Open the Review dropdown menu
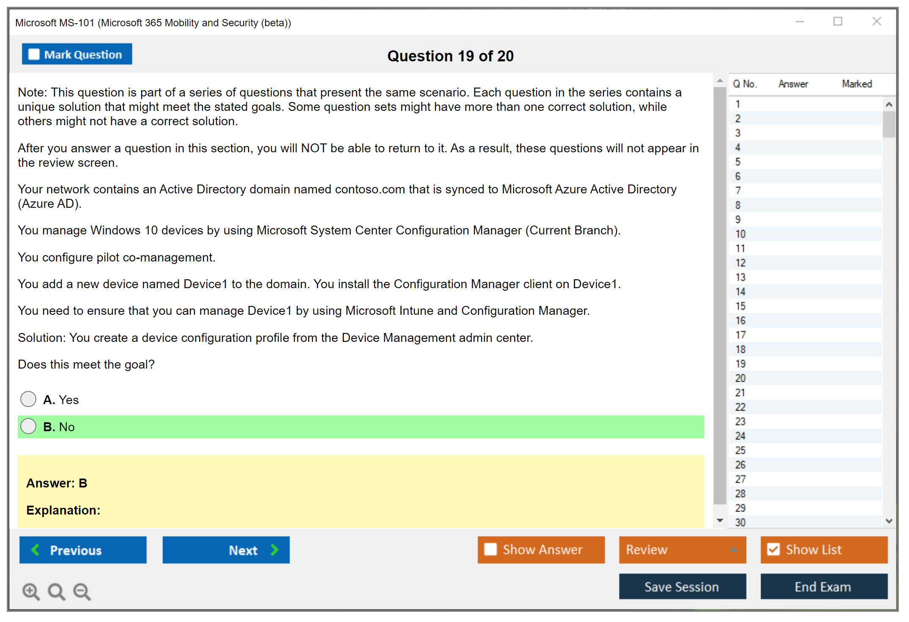Screen dimensions: 909x622 pyautogui.click(x=734, y=550)
